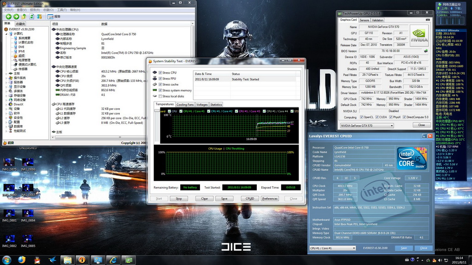Screen dimensions: 472x265
Task: Open the EVEREST orange info taskbar icon
Action: click(82, 260)
